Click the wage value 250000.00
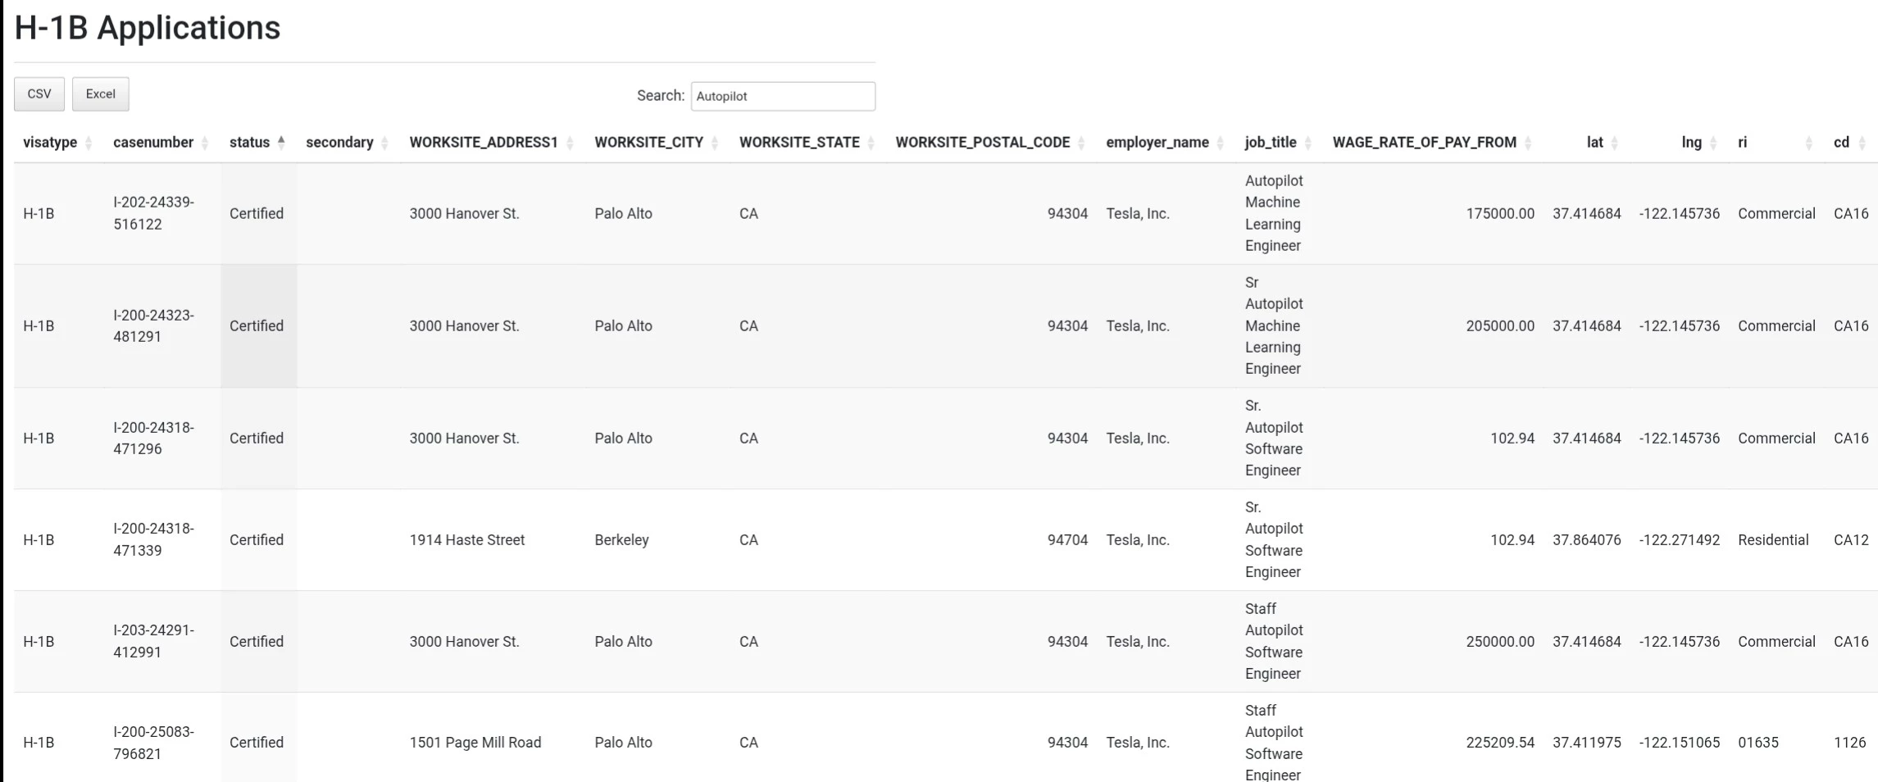 (1500, 642)
